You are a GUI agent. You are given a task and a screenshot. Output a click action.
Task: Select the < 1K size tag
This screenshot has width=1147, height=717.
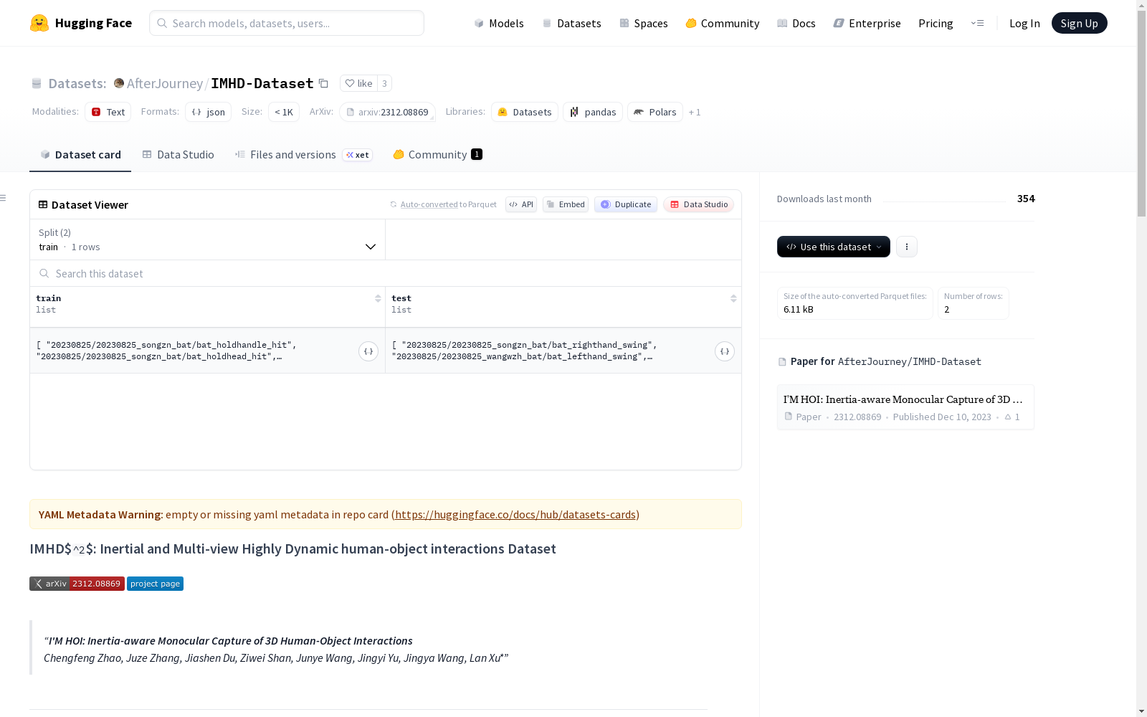284,112
